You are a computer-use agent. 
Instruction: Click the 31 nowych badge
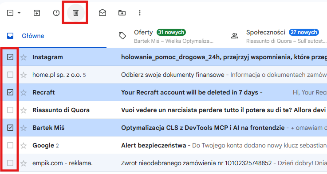click(x=171, y=32)
